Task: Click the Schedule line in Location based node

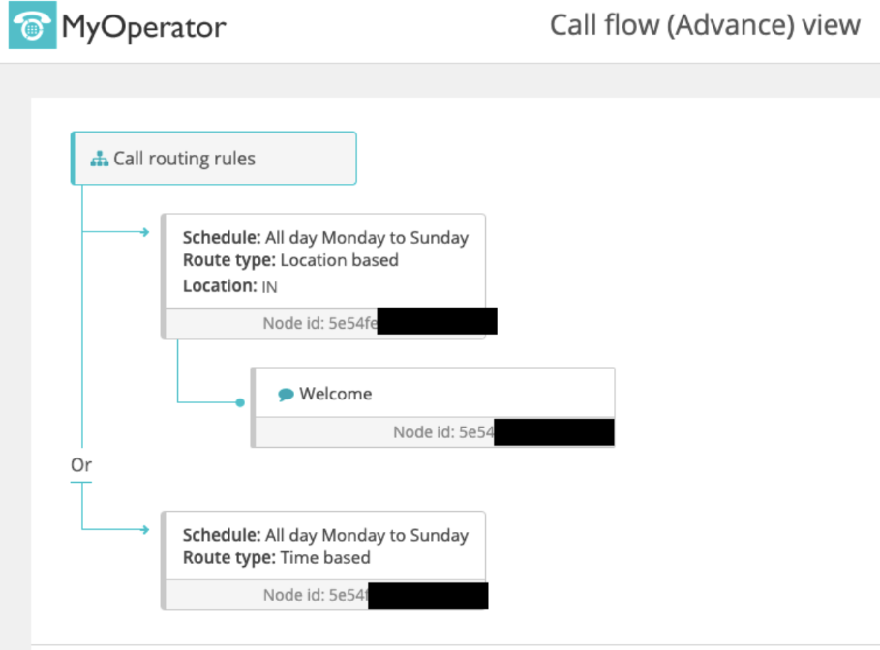Action: coord(325,237)
